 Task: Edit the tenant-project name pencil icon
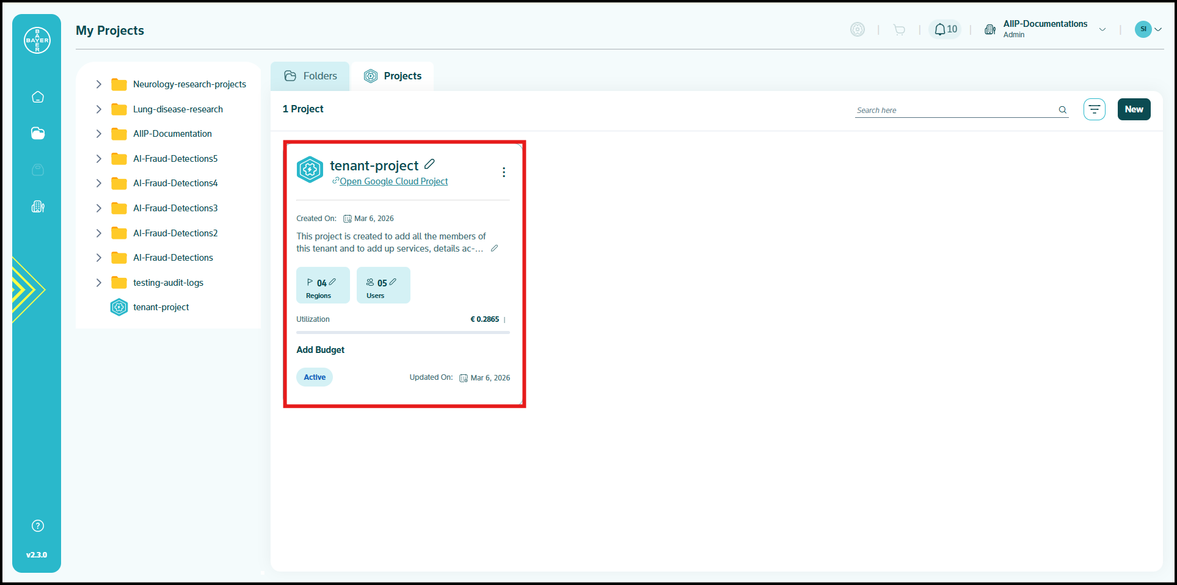(x=429, y=164)
